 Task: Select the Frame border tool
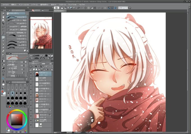[x=3, y=74]
